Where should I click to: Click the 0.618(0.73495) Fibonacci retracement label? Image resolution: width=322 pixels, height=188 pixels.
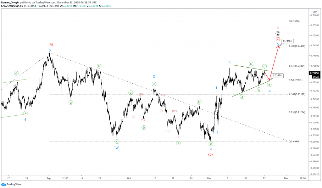(297, 66)
